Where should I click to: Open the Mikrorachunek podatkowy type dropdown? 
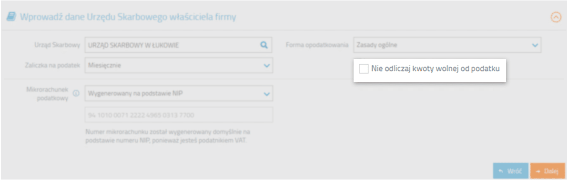coord(179,94)
